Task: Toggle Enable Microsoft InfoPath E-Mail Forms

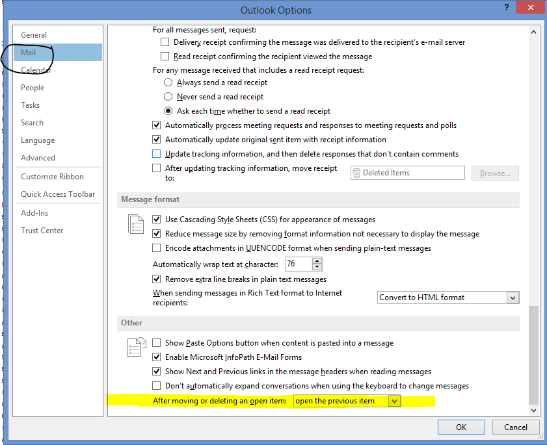Action: pos(157,357)
